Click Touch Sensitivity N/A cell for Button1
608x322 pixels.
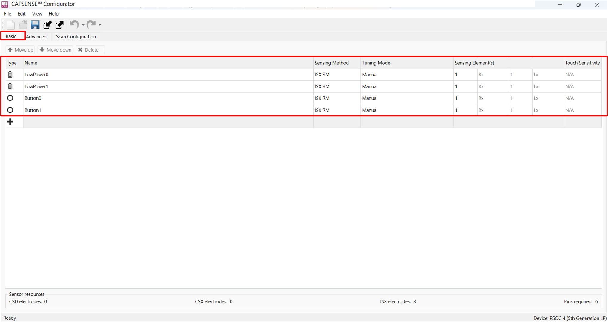click(x=583, y=110)
